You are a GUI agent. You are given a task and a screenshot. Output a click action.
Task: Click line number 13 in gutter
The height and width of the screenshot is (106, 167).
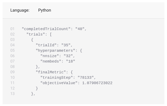12,94
